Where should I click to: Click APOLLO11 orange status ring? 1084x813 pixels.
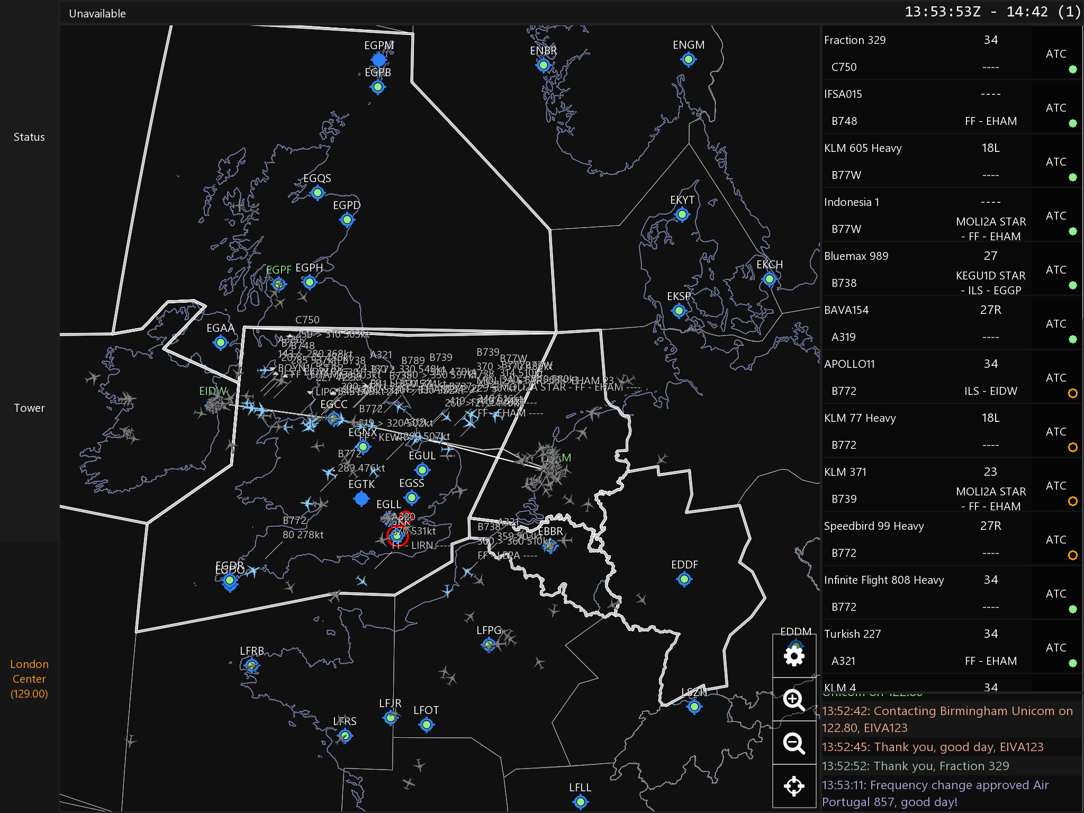coord(1072,393)
